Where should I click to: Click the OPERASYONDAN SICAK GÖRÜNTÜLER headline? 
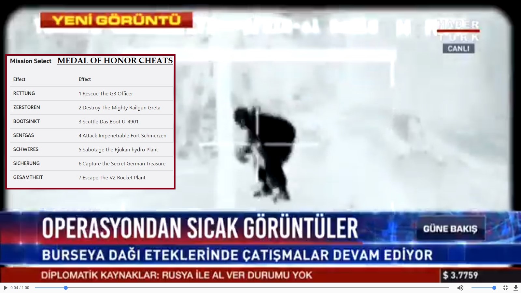200,228
